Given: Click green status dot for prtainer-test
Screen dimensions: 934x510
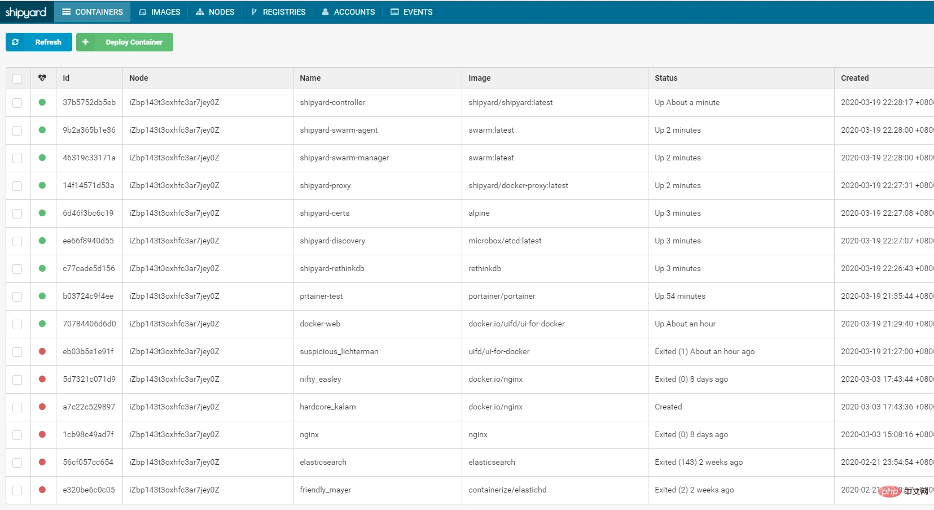Looking at the screenshot, I should (42, 296).
